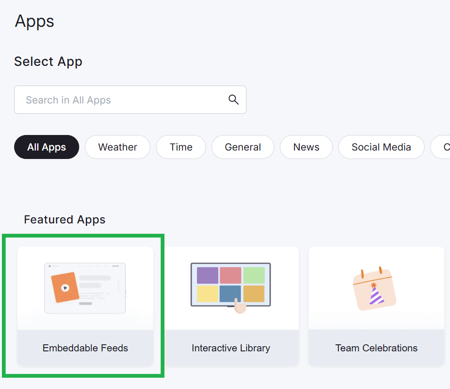Open the Embeddable Feeds app
Screen dimensions: 450x389
pos(85,306)
